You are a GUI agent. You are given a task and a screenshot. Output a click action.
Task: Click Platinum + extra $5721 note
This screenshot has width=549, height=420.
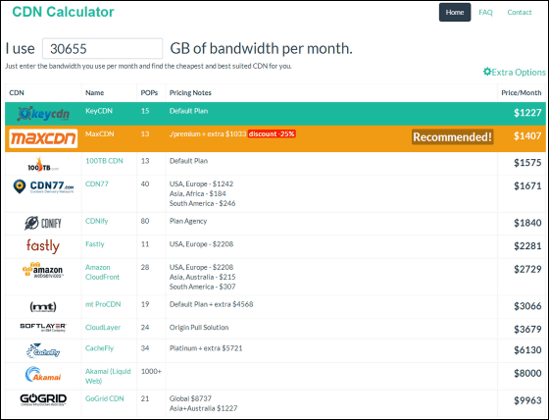coord(206,348)
